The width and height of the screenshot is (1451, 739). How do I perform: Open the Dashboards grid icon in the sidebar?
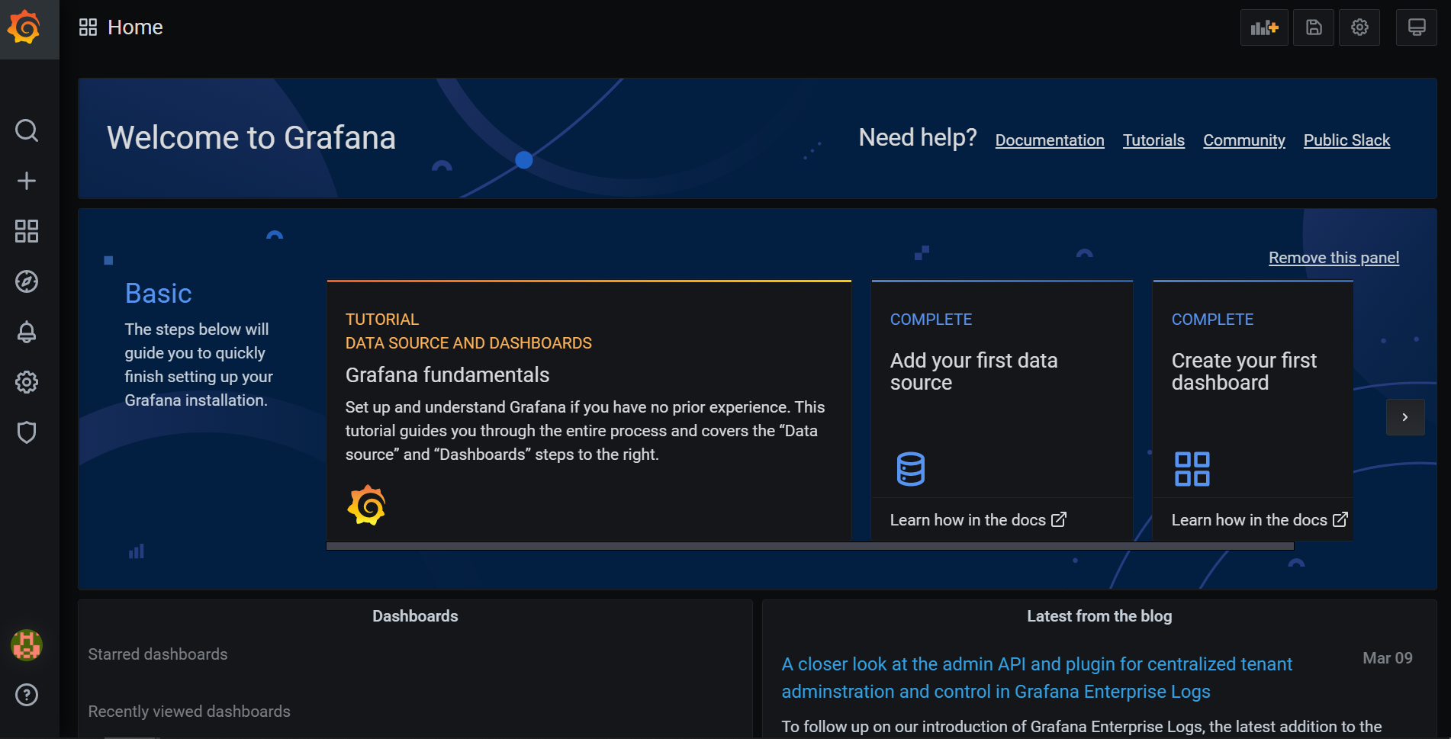coord(27,231)
